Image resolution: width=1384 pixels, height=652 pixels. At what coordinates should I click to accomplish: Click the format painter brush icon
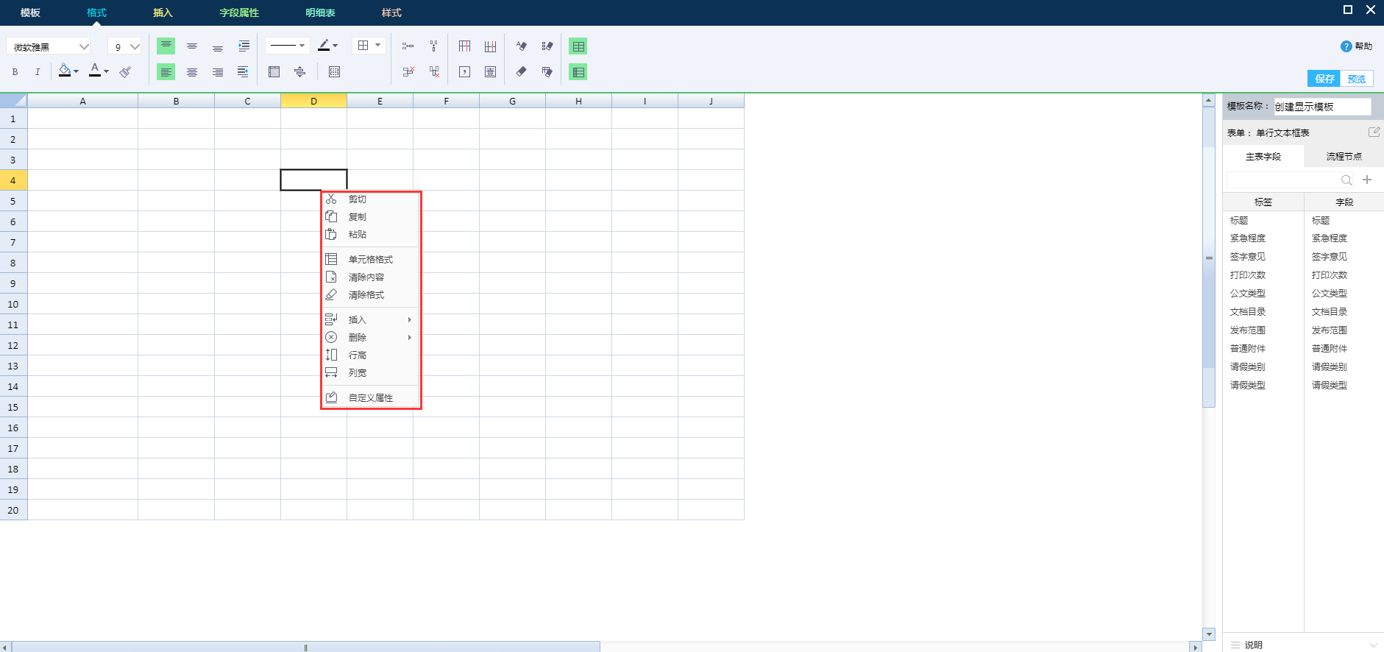125,72
